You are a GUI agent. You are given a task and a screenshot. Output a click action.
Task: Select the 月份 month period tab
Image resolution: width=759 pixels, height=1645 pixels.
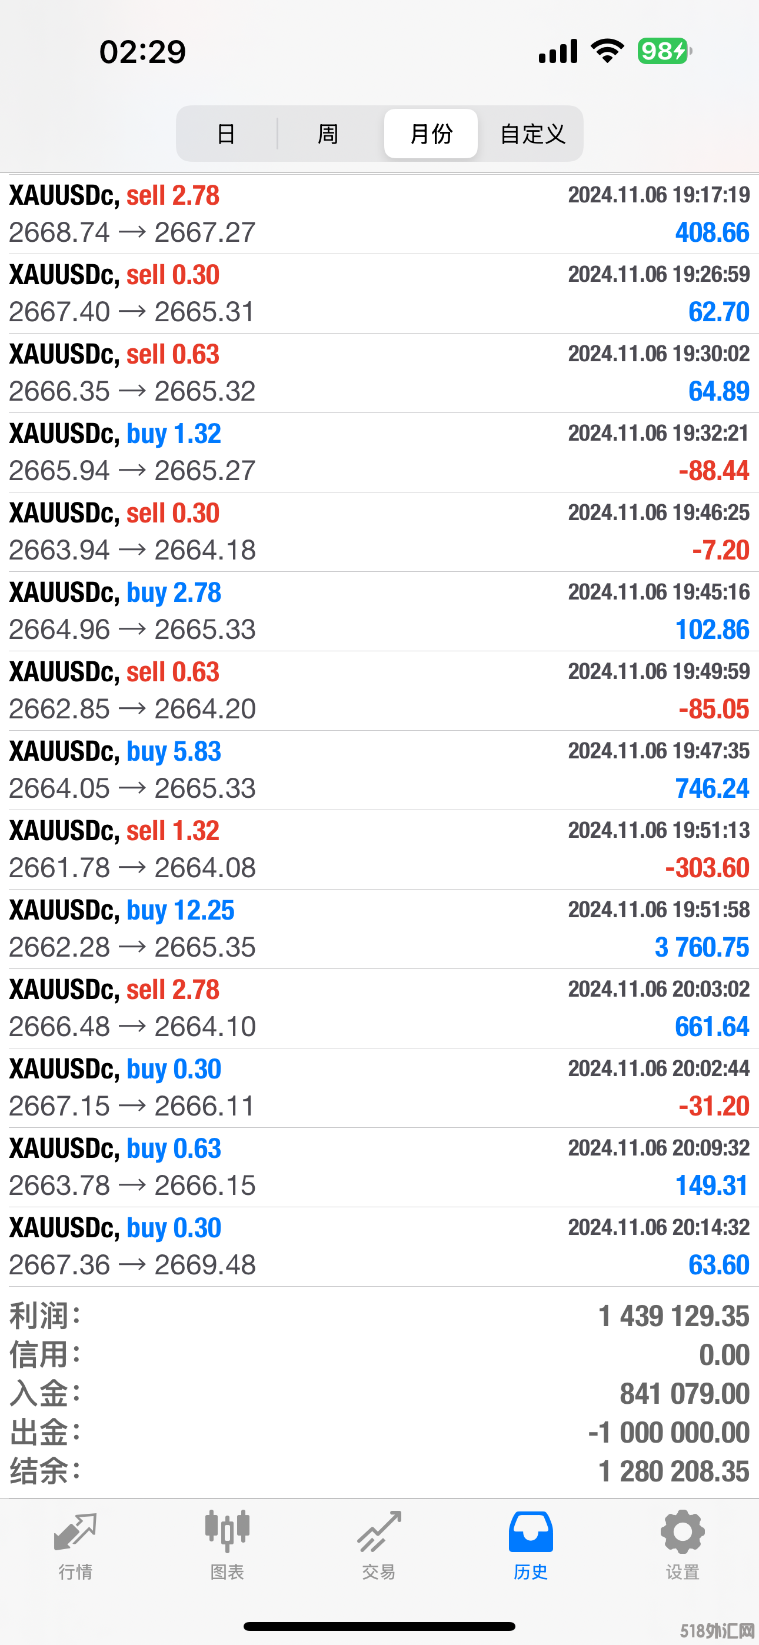pos(431,134)
